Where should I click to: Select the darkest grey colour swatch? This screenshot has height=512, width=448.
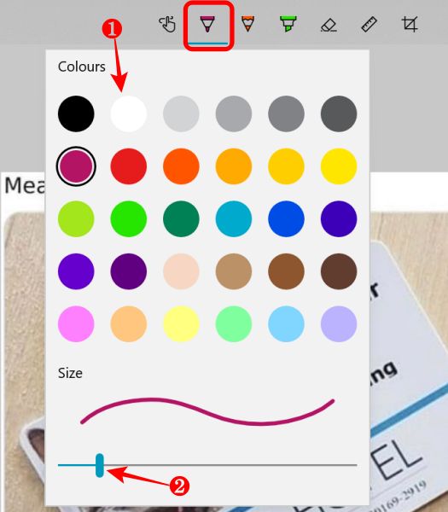pyautogui.click(x=339, y=113)
